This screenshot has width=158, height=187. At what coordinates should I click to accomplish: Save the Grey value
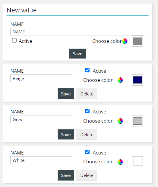tap(66, 134)
